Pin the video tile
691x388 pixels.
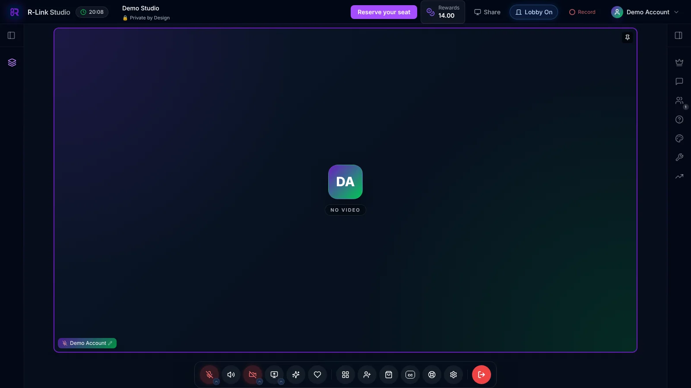pos(628,38)
